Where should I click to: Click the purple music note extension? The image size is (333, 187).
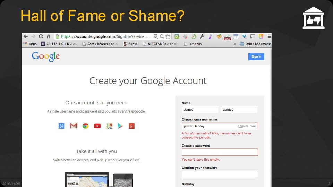point(210,36)
